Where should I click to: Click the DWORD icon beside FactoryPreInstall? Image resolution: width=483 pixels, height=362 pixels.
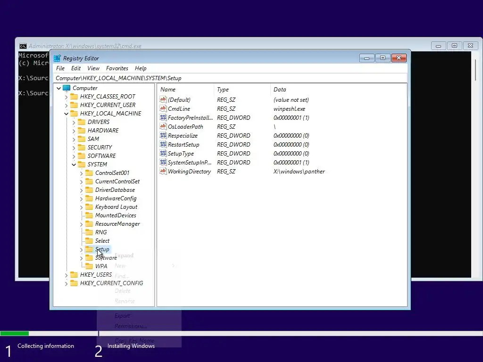tap(163, 117)
